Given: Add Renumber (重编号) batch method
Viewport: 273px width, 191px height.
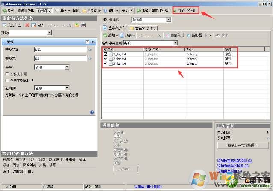Looking at the screenshot, I should [71, 160].
